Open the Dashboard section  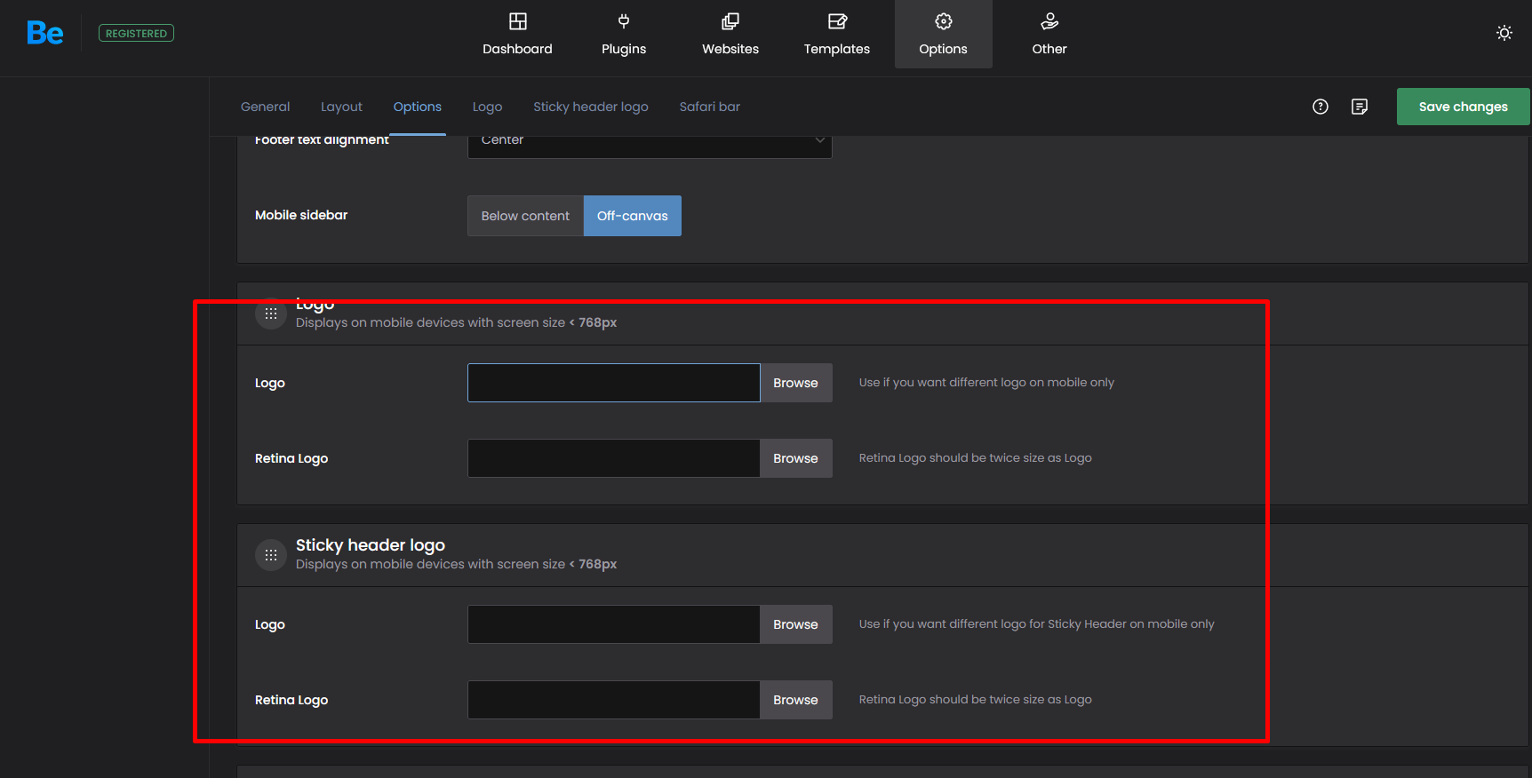(517, 34)
